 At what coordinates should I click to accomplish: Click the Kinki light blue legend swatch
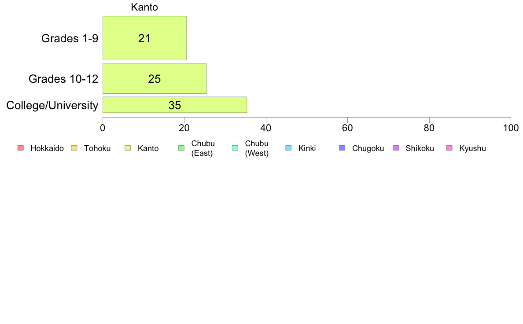coord(288,148)
